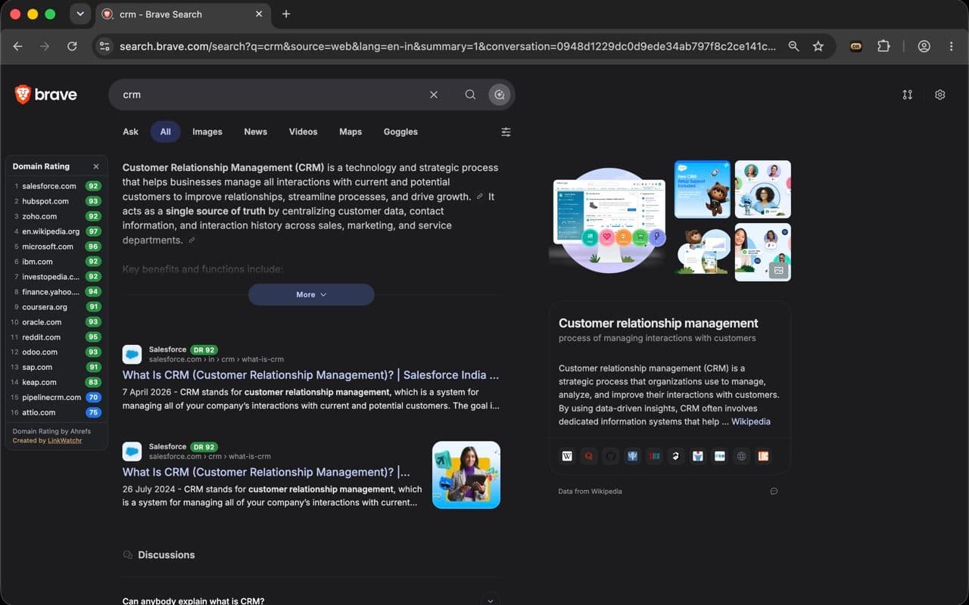Open a new browser tab
The height and width of the screenshot is (605, 969).
pos(285,14)
